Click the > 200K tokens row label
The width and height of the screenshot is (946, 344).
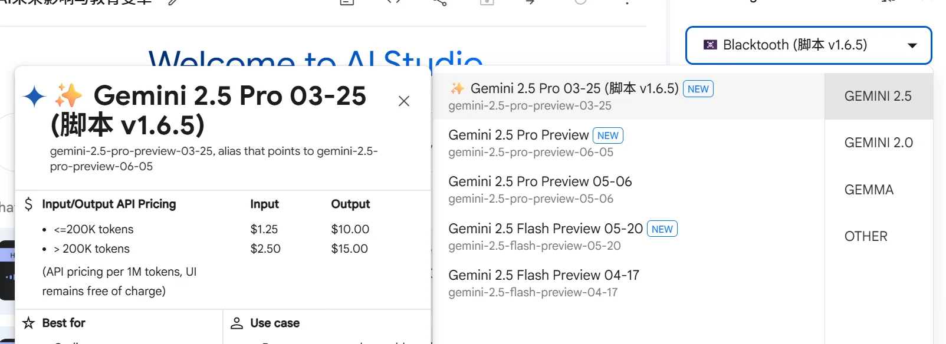point(91,249)
